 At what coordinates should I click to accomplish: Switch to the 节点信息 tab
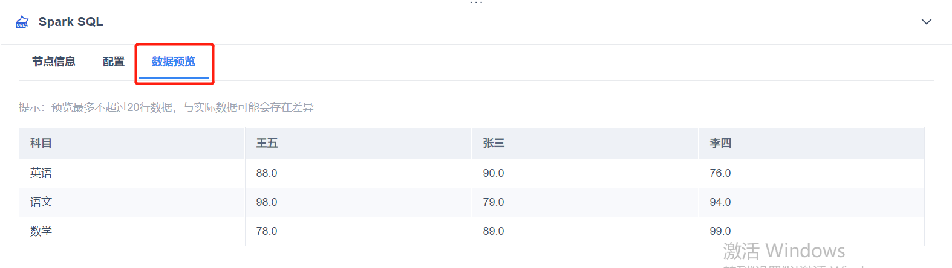click(x=54, y=62)
